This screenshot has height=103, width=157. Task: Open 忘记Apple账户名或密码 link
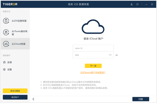point(93,72)
